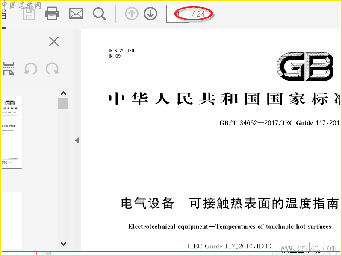Click the 中华人民共和国国家标准 heading

click(225, 99)
